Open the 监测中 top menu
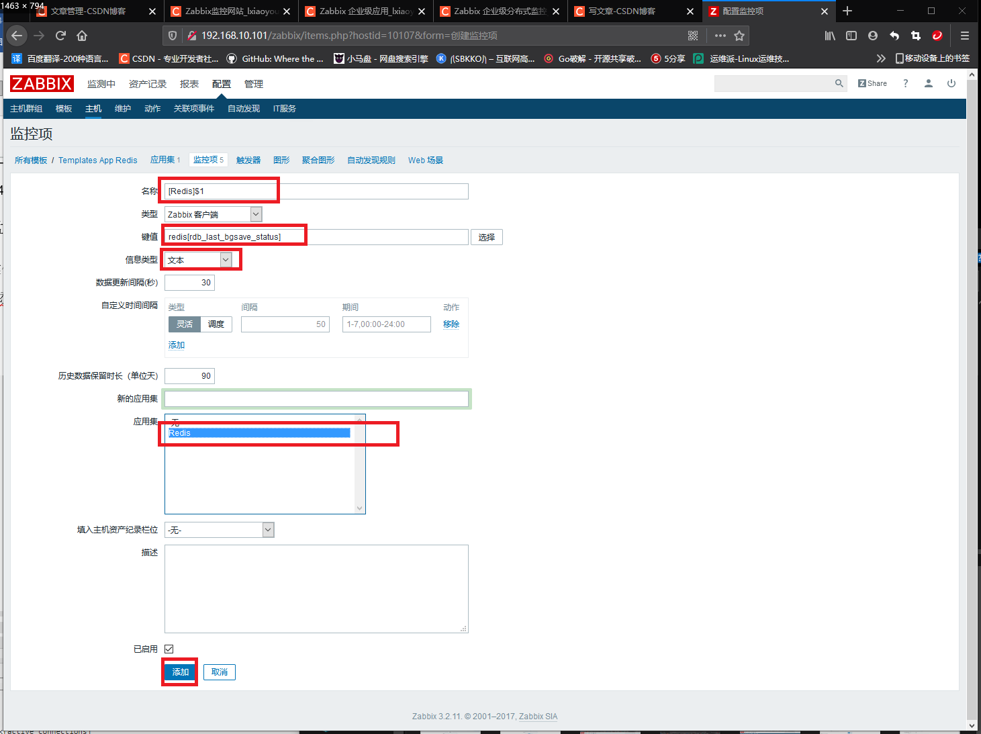Screen dimensions: 981x734 (101, 84)
